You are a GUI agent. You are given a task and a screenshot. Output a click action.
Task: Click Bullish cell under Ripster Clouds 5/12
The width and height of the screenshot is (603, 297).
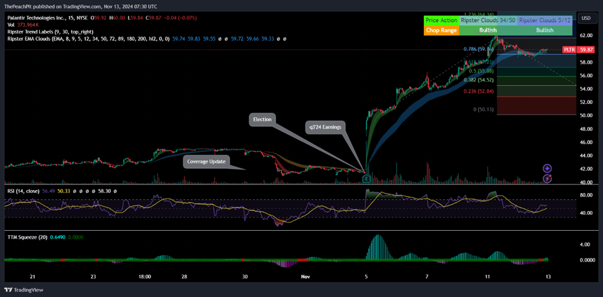[x=545, y=30]
